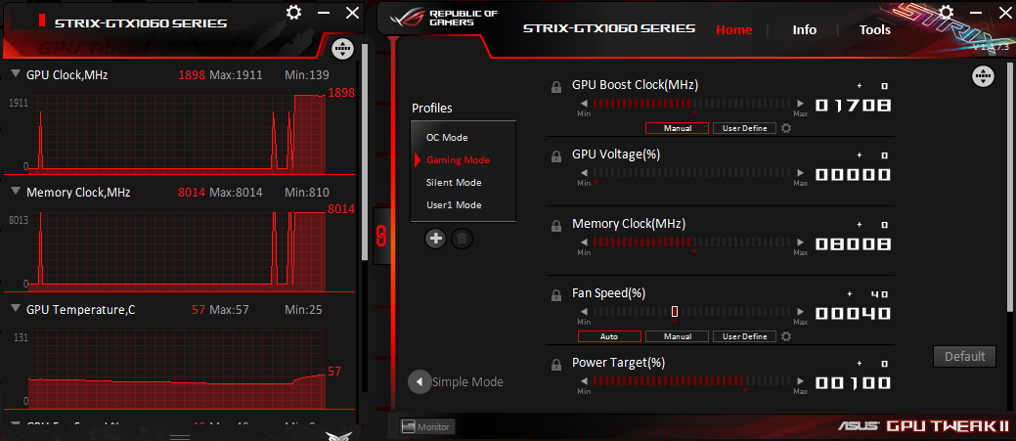Decrease GPU Boost Clock with left arrow

tap(584, 103)
